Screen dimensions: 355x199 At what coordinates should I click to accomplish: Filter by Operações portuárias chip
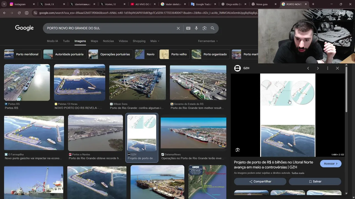pyautogui.click(x=111, y=54)
